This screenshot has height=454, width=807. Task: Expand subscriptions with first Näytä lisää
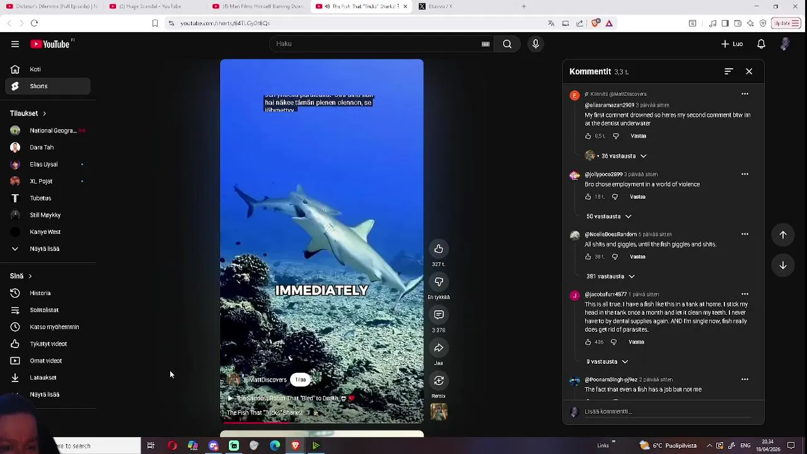pyautogui.click(x=45, y=249)
